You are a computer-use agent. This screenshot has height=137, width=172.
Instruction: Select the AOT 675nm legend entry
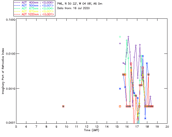34,8
